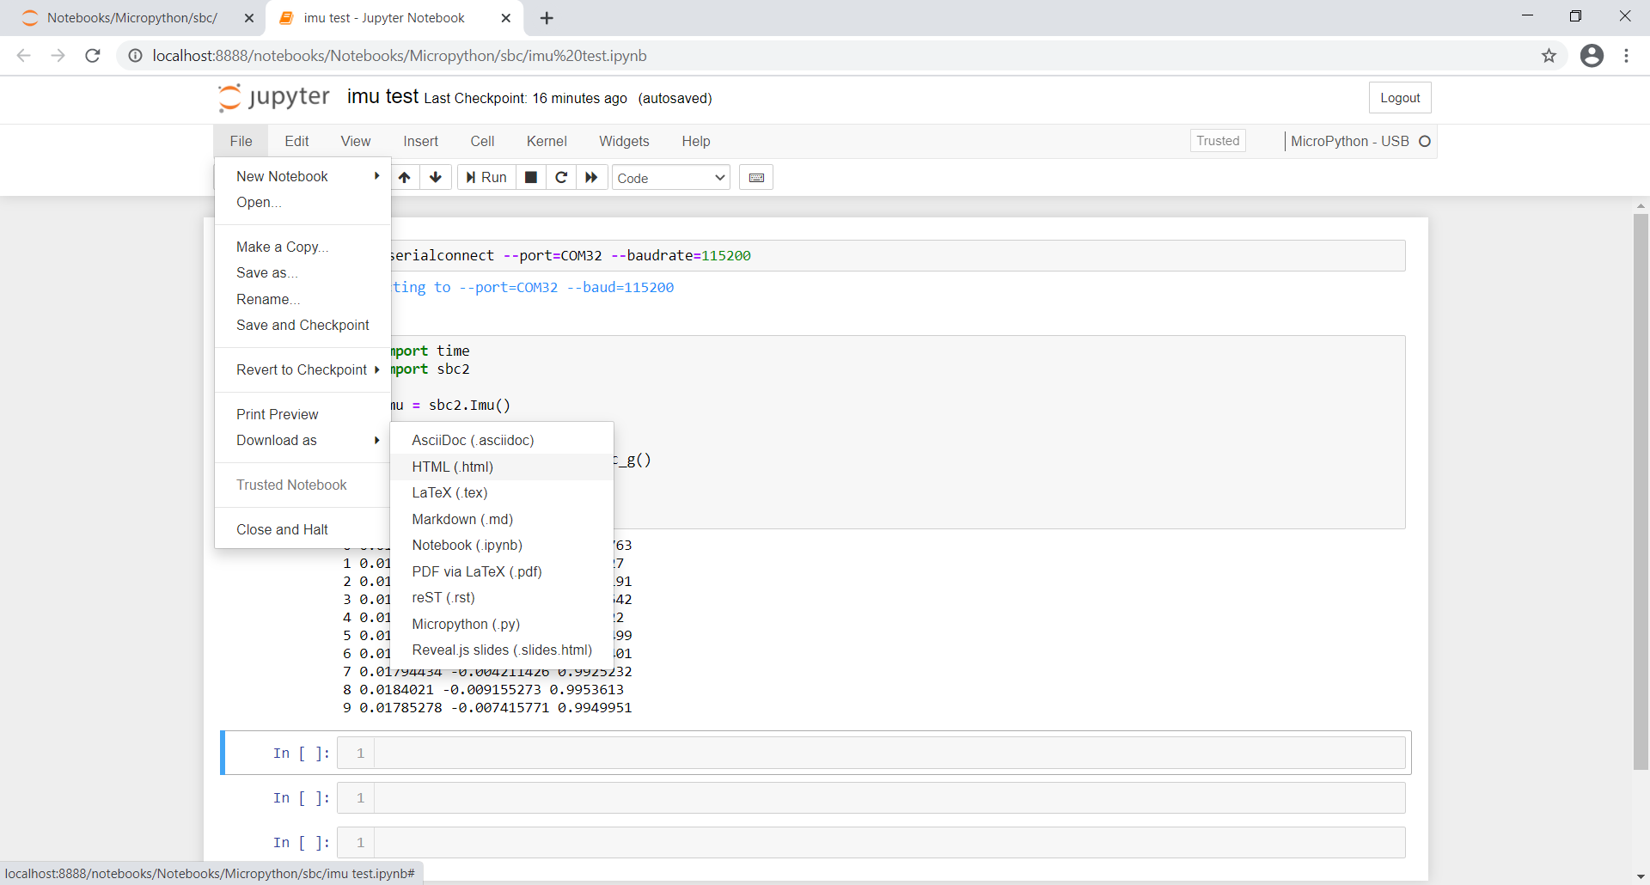
Task: Switch to Notebooks/Micropython/sbc browser tab
Action: pyautogui.click(x=132, y=18)
